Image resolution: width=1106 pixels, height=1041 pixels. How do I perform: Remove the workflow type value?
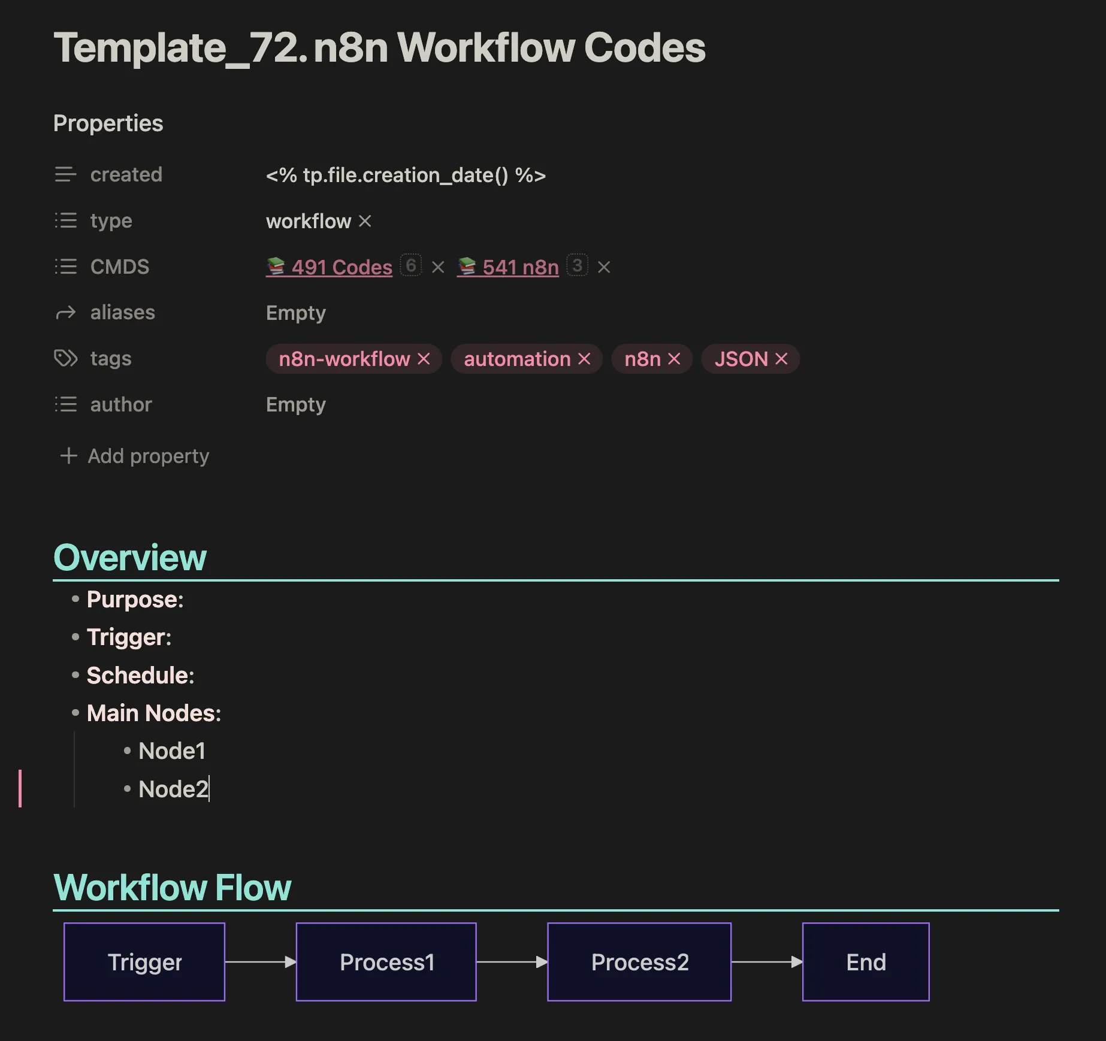click(365, 221)
